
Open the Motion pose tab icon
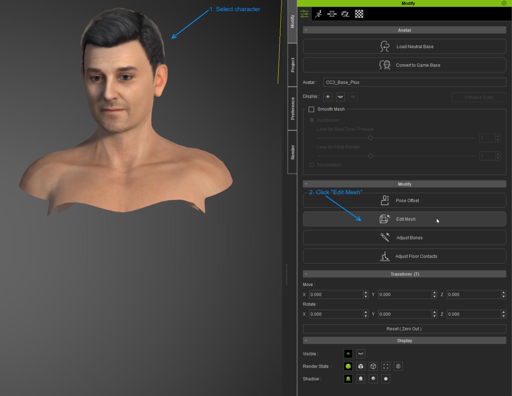tap(318, 14)
